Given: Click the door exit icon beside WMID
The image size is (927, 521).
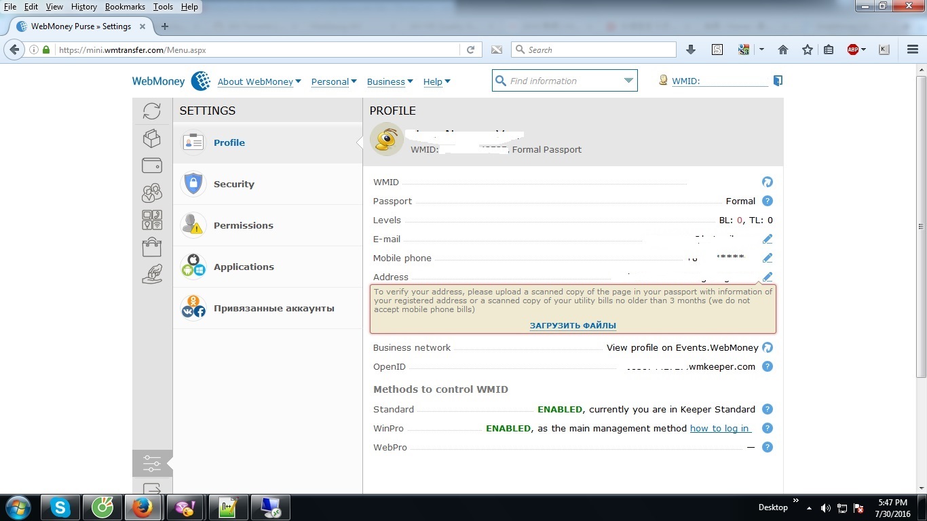Looking at the screenshot, I should coord(778,81).
